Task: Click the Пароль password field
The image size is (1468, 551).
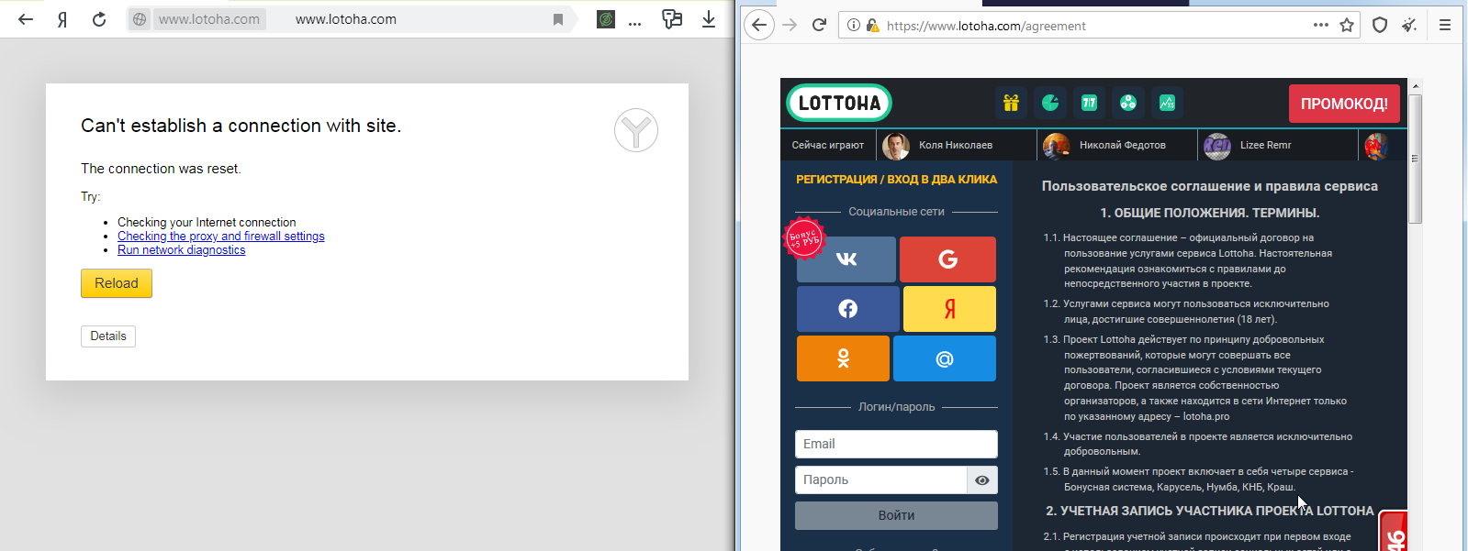Action: point(880,479)
